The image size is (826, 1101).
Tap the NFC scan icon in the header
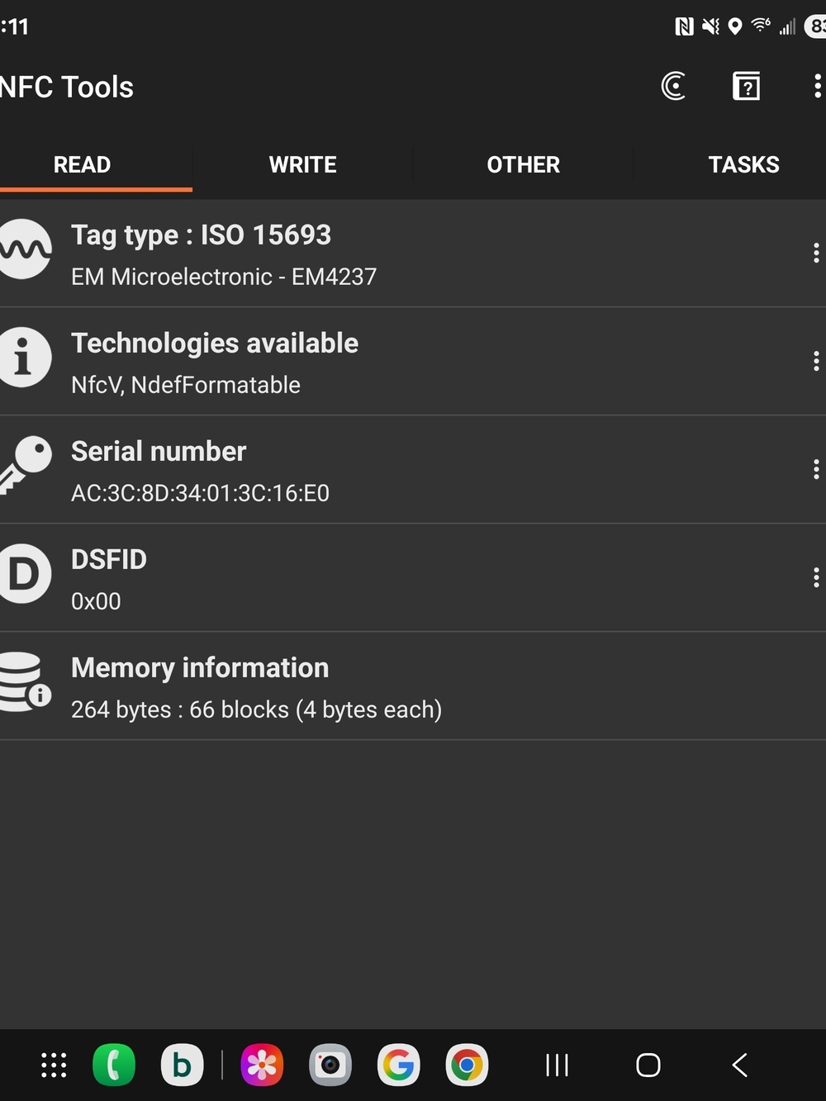pos(673,86)
